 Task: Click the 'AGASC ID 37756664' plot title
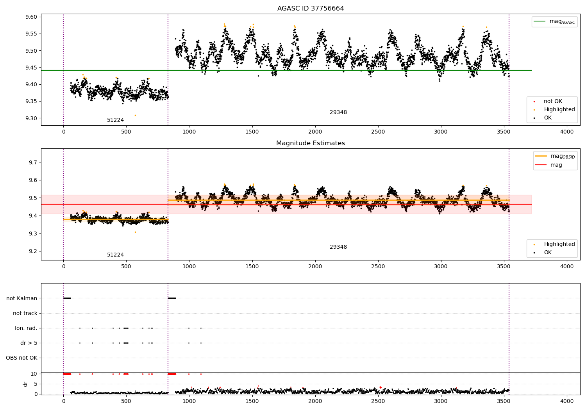311,9
